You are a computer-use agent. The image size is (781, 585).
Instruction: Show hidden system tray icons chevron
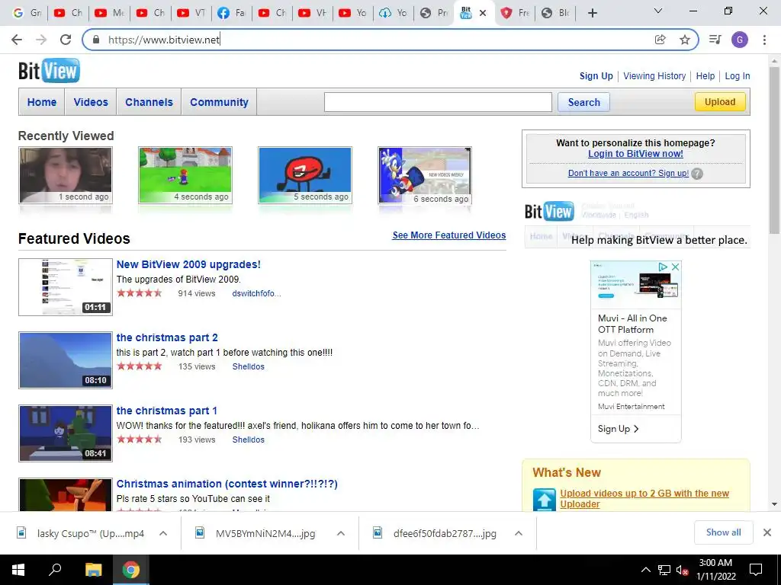645,570
